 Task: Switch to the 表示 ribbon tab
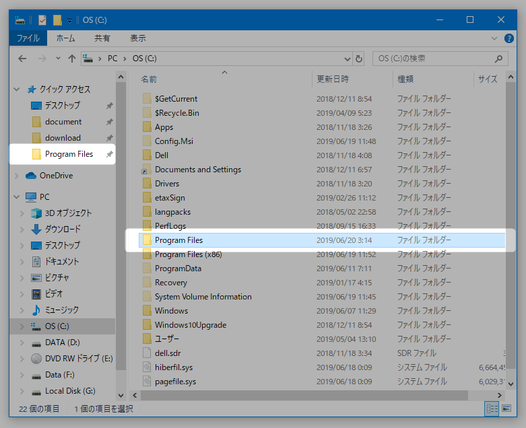138,38
